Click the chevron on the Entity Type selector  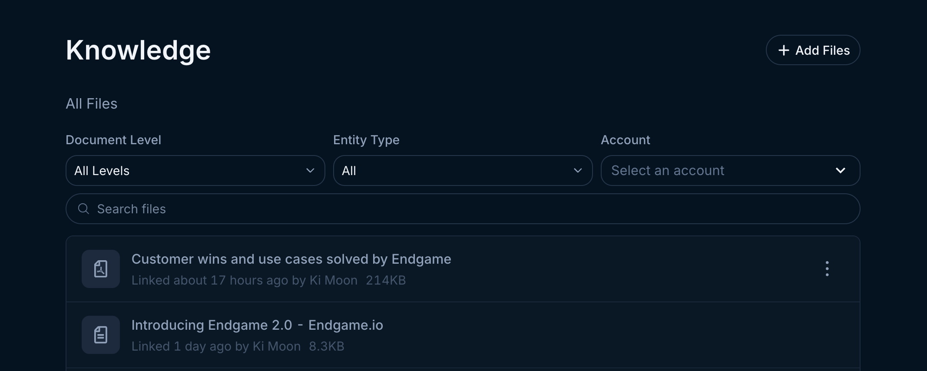pos(578,170)
